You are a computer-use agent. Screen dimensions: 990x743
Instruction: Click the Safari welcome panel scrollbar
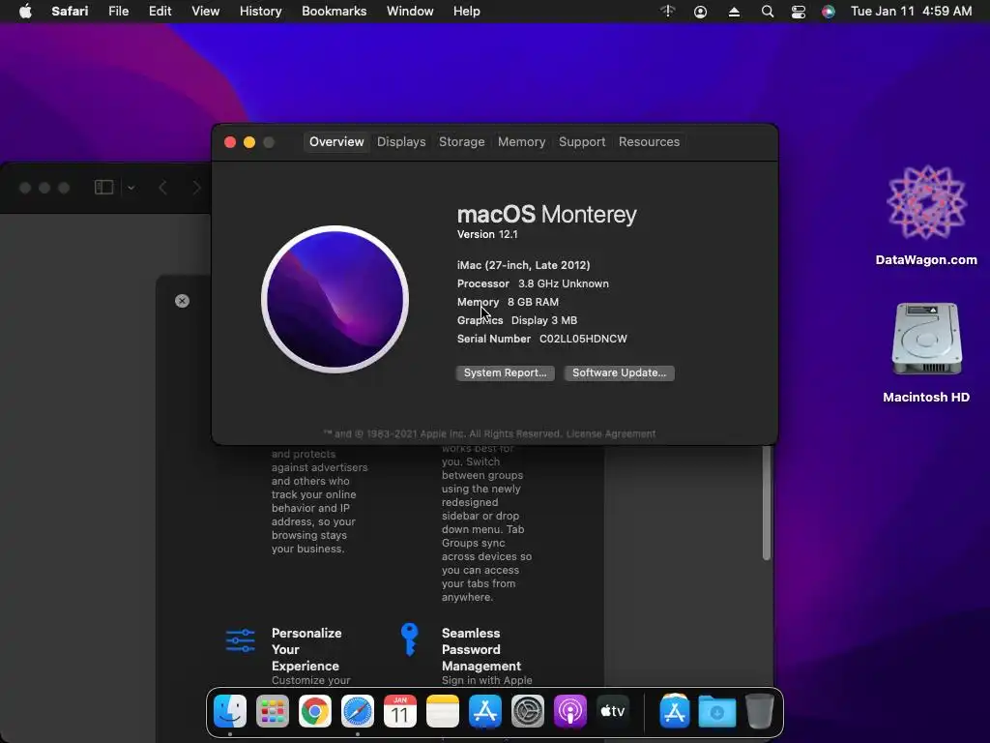point(767,503)
